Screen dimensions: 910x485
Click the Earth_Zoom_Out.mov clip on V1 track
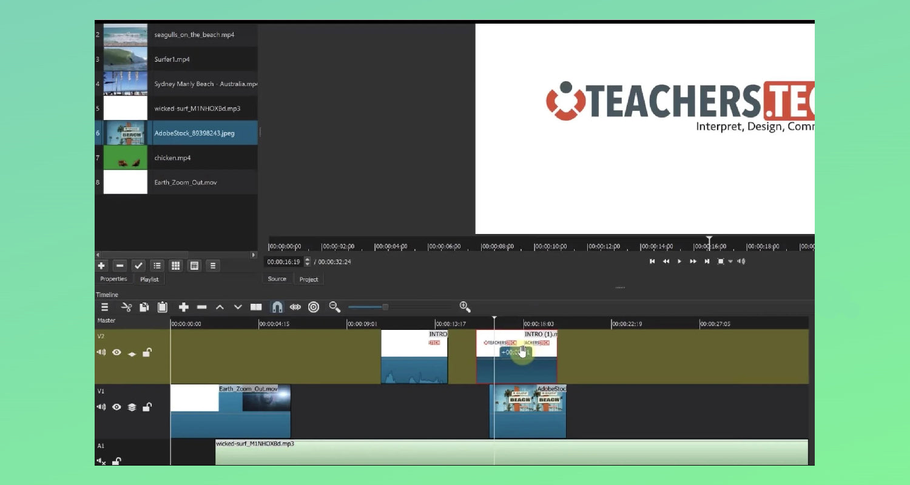point(231,411)
